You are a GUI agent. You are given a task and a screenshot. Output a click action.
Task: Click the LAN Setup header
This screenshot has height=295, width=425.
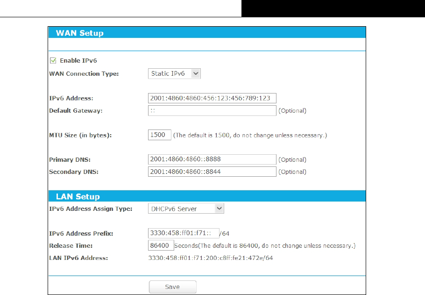click(207, 196)
